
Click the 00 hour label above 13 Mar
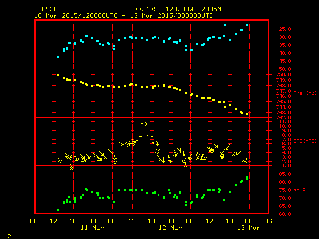249,221
